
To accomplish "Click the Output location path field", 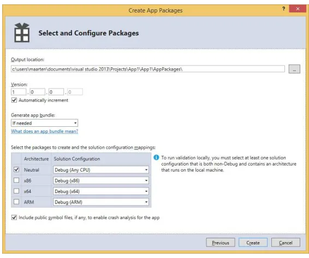I will pyautogui.click(x=148, y=69).
